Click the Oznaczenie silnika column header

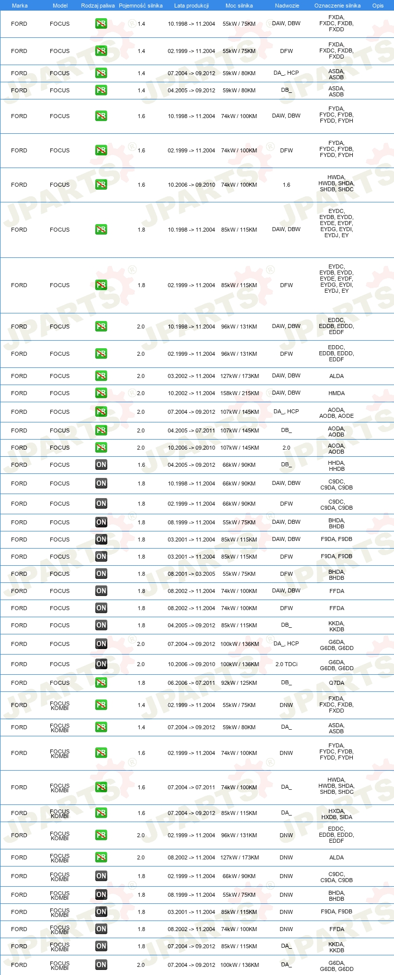pyautogui.click(x=337, y=6)
